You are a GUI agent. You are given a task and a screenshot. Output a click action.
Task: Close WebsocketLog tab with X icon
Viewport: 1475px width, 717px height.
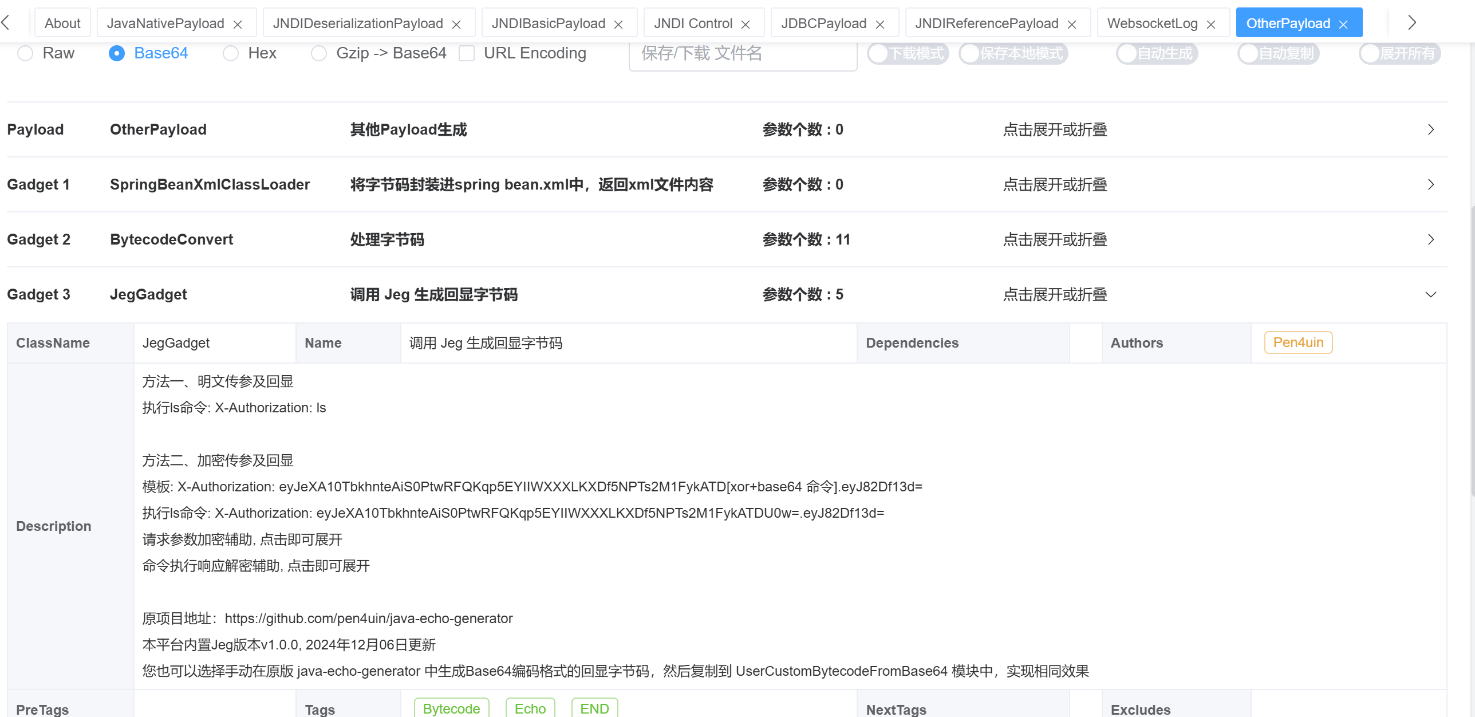[1211, 24]
